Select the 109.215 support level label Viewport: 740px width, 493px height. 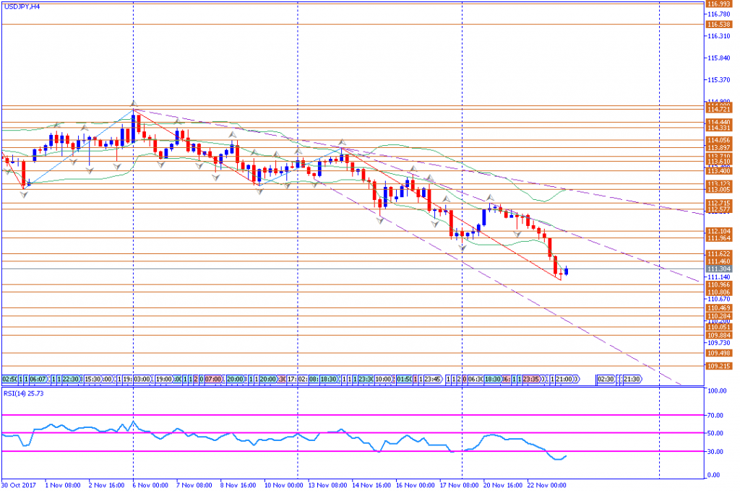(x=717, y=366)
